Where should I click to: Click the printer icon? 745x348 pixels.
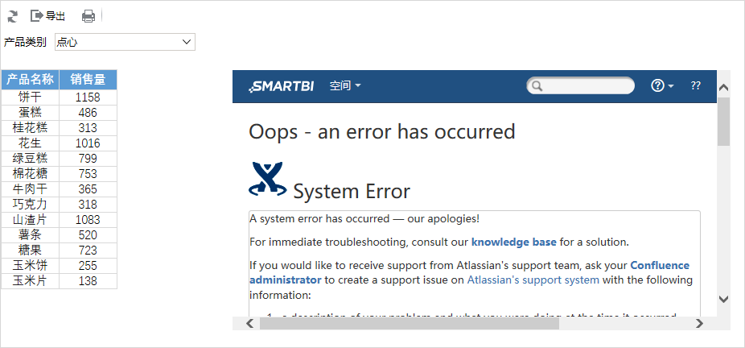coord(88,16)
